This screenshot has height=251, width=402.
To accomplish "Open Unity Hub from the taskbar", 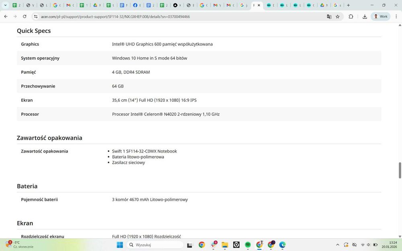I will pos(236,245).
